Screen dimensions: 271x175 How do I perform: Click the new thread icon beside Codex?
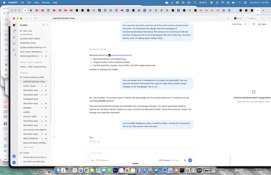(x=43, y=25)
